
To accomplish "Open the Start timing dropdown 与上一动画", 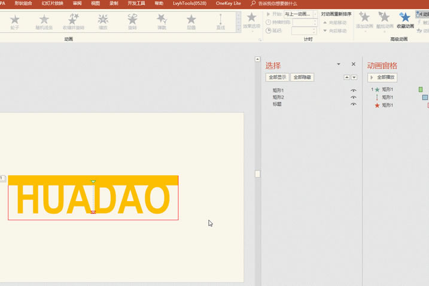I will (x=315, y=14).
